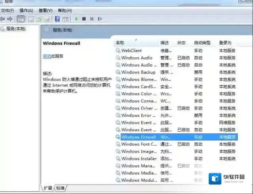Click the Export List toolbar icon

(47, 19)
